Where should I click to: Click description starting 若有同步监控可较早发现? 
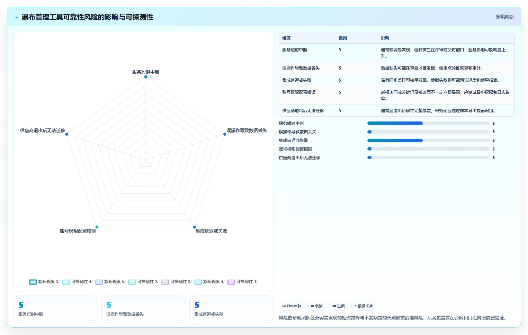pos(440,80)
